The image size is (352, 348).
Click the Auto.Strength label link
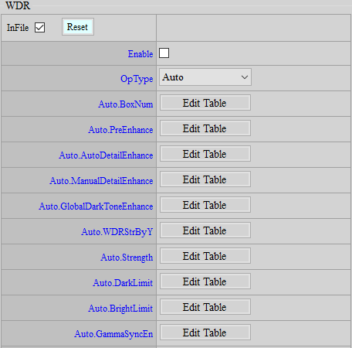tap(127, 258)
